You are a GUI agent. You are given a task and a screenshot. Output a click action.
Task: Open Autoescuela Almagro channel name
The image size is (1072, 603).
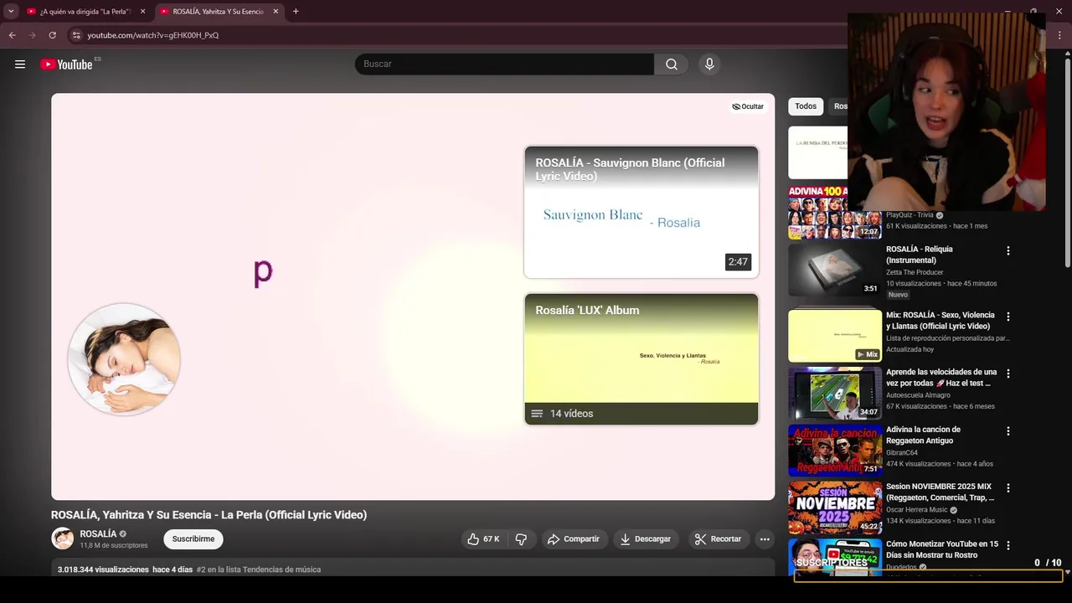click(918, 395)
